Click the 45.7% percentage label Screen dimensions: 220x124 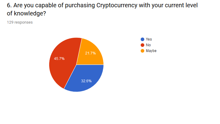click(x=59, y=59)
